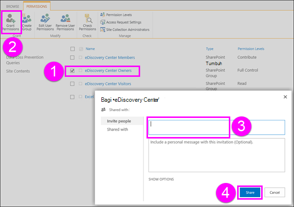Screen dimensions: 294x207
Task: Expand SHOW OPTIONS in the share dialog
Action: click(161, 179)
